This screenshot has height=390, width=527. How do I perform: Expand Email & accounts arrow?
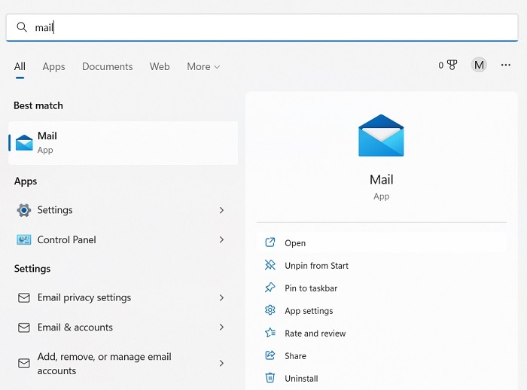pos(221,327)
